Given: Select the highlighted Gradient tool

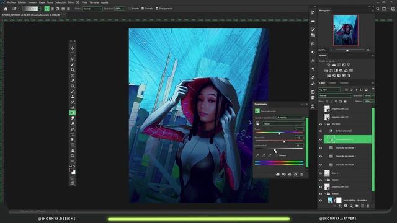Looking at the screenshot, I should click(73, 113).
